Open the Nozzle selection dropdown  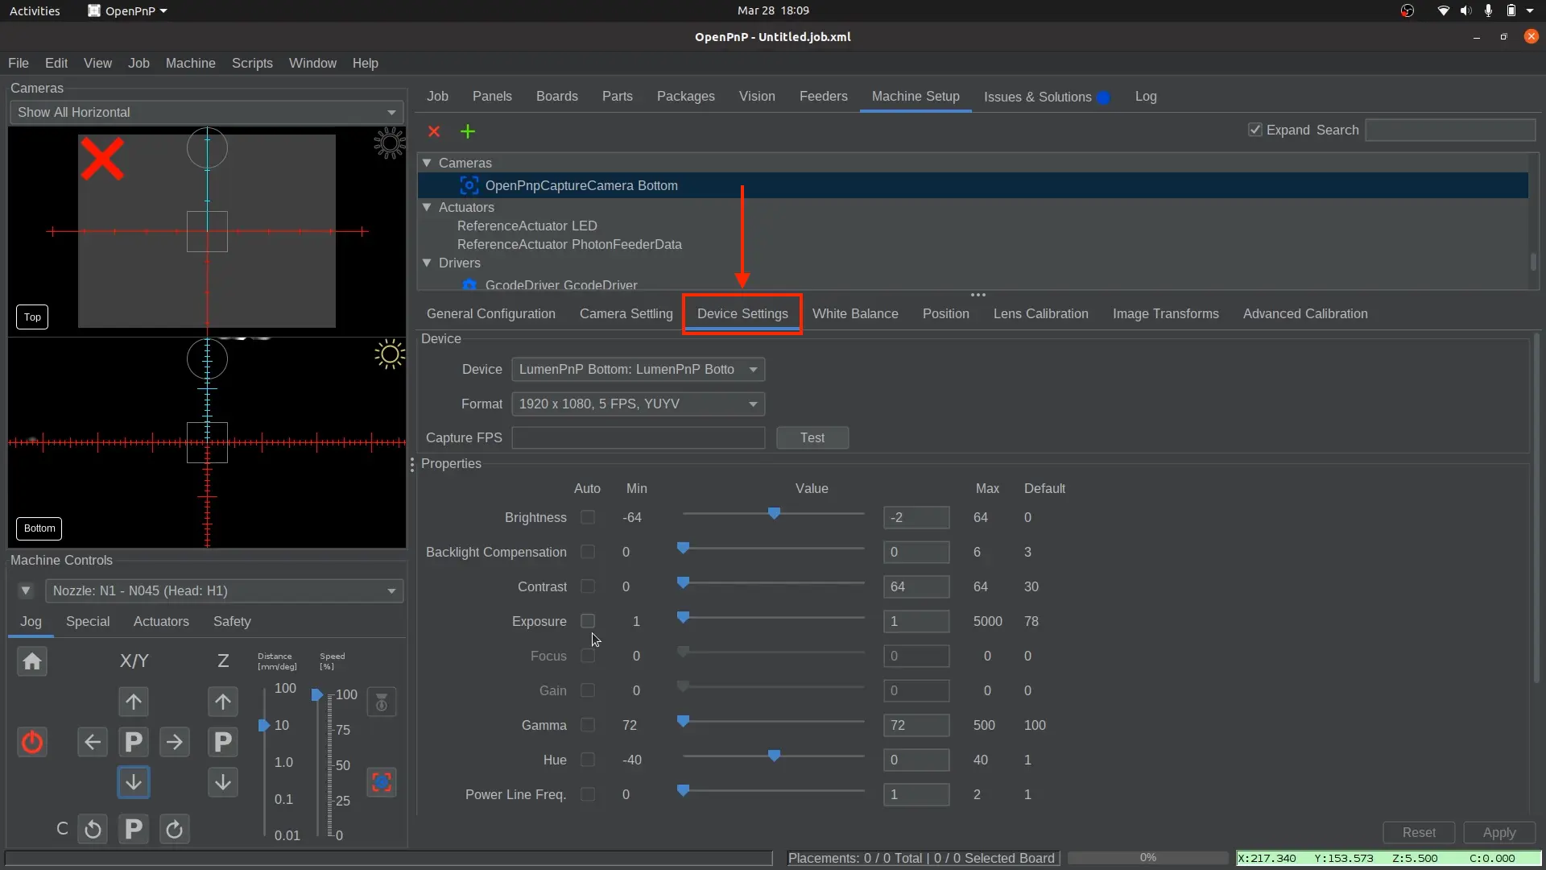coord(224,590)
